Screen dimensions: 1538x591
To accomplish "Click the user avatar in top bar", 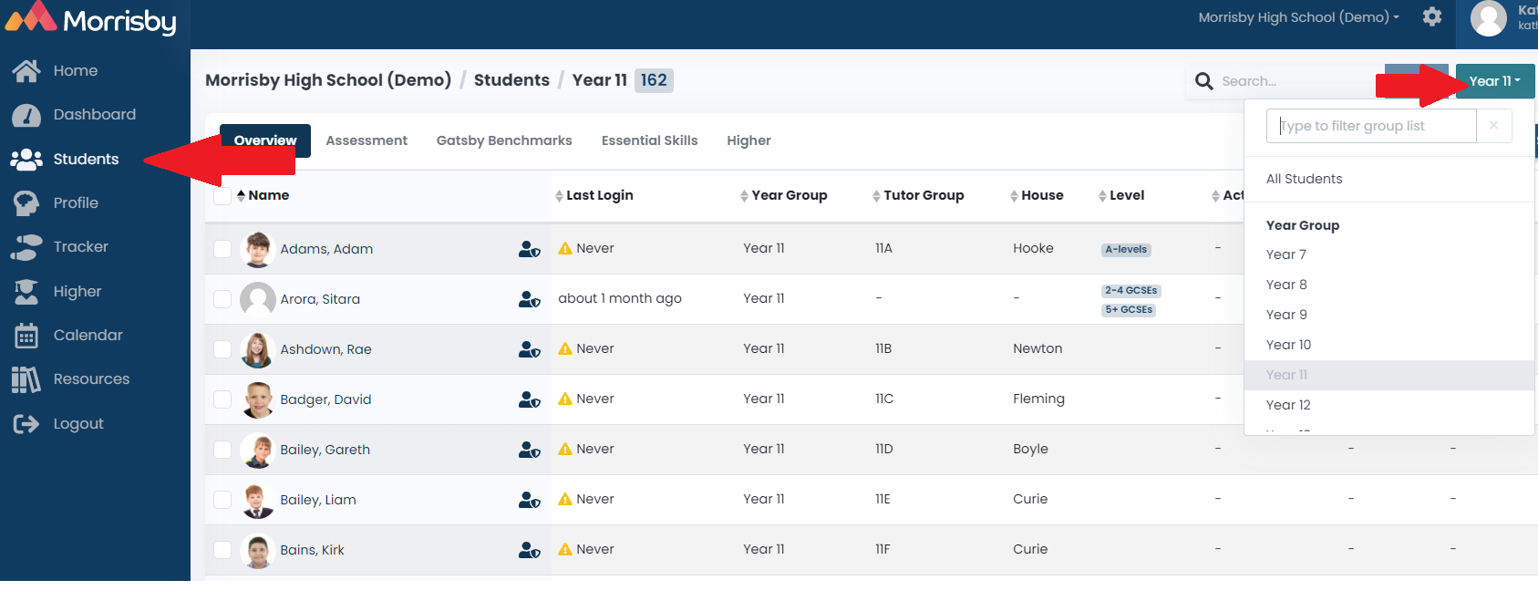I will pos(1488,18).
